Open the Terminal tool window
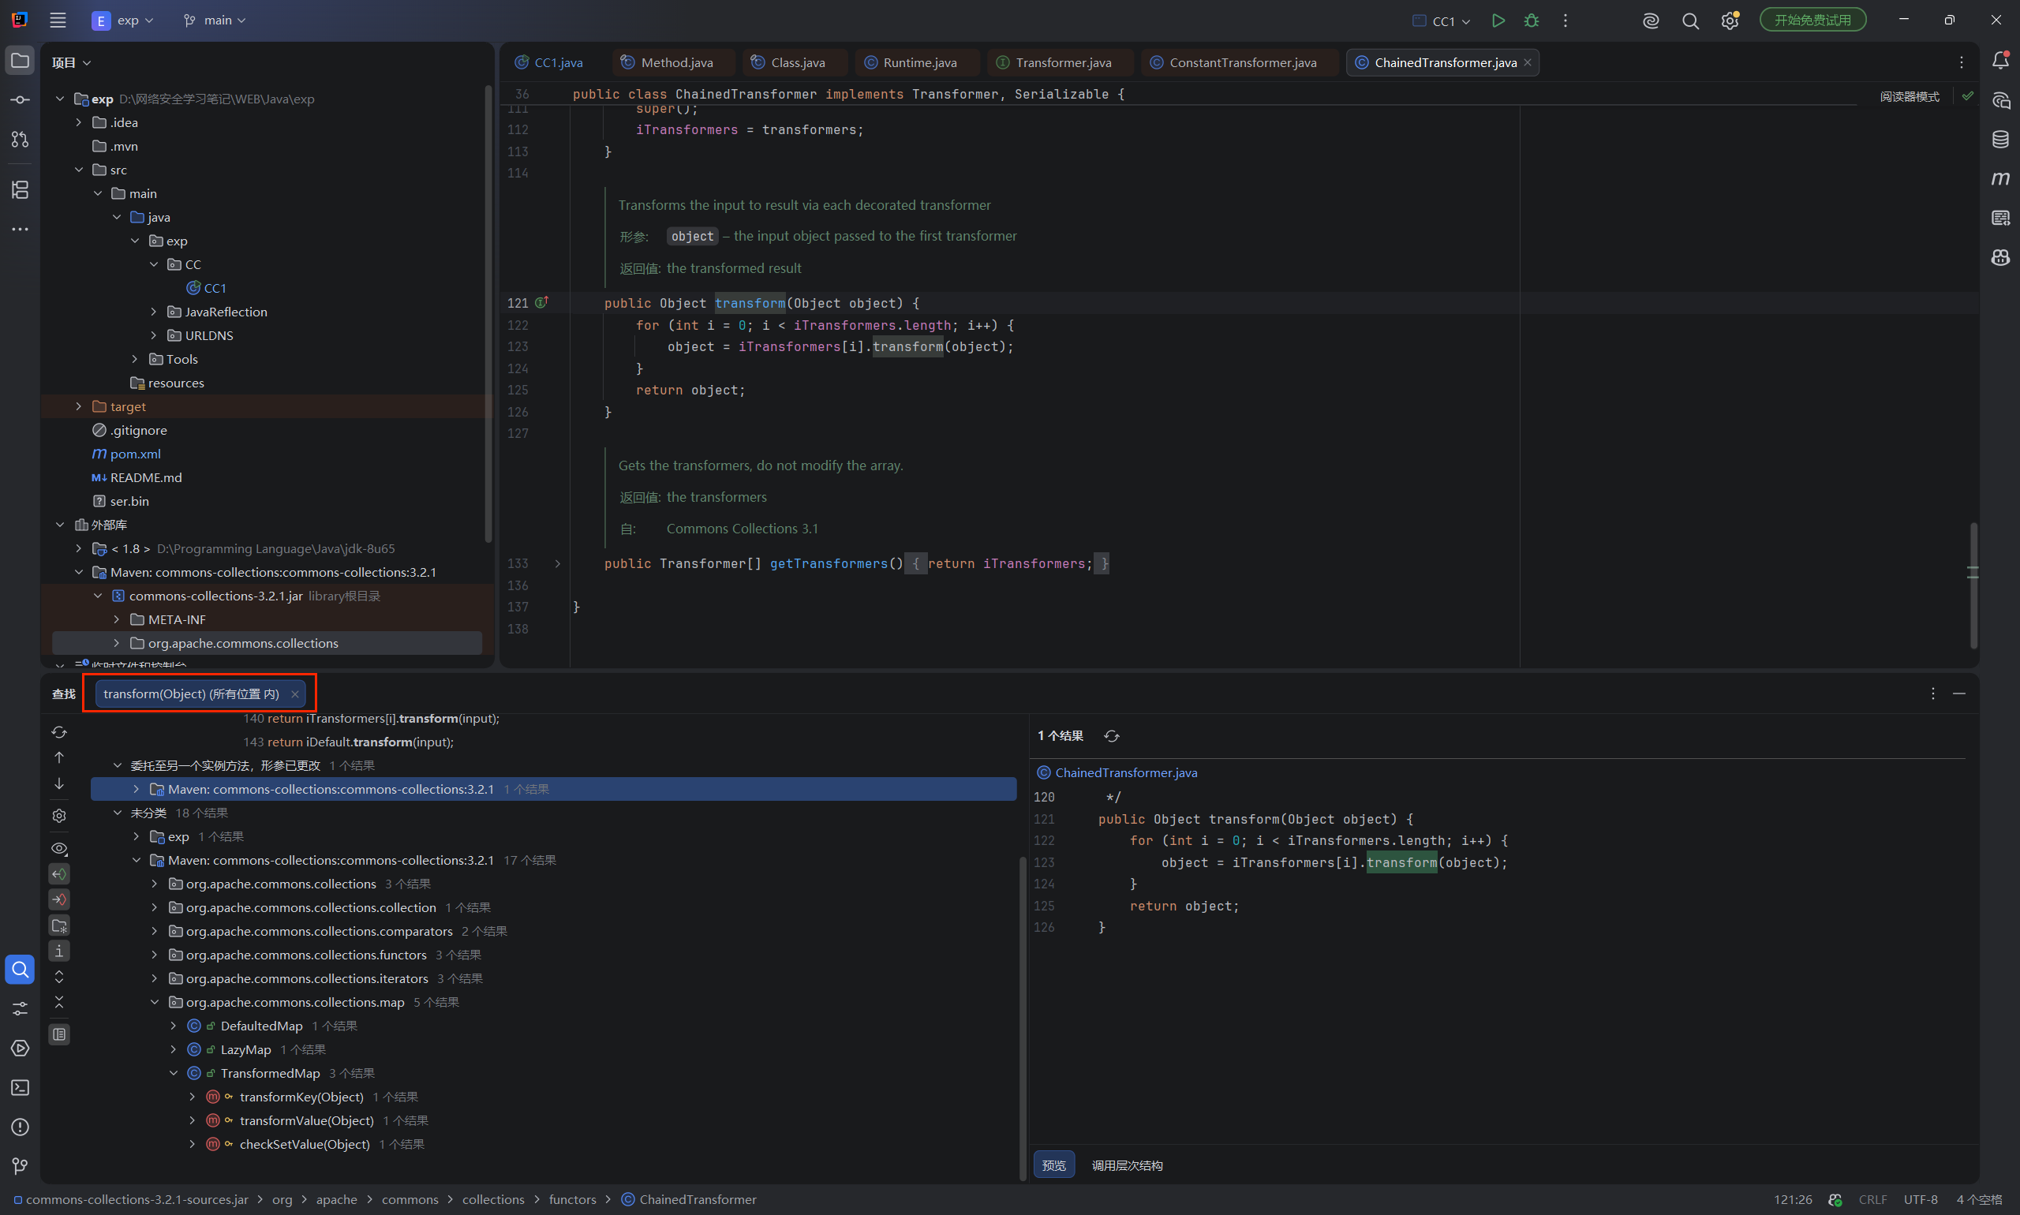The width and height of the screenshot is (2020, 1215). click(x=20, y=1087)
